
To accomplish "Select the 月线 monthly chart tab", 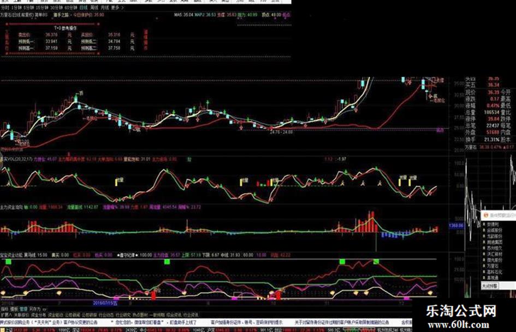I will (x=105, y=7).
